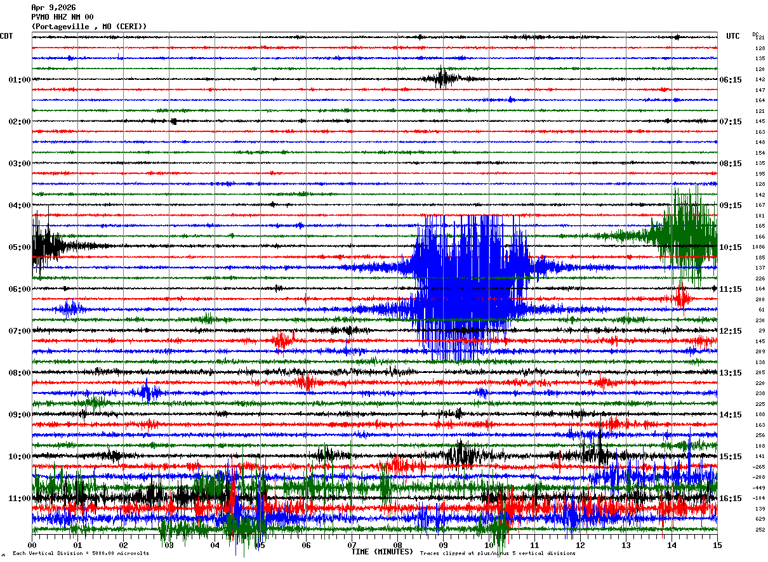
Task: Click the '12' minute tick label
Action: tap(580, 545)
